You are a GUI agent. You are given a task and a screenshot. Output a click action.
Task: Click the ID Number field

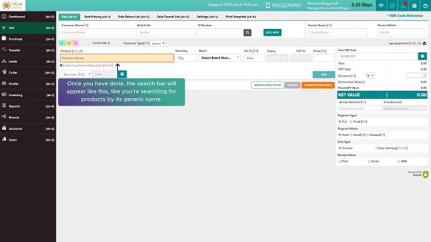pyautogui.click(x=220, y=32)
